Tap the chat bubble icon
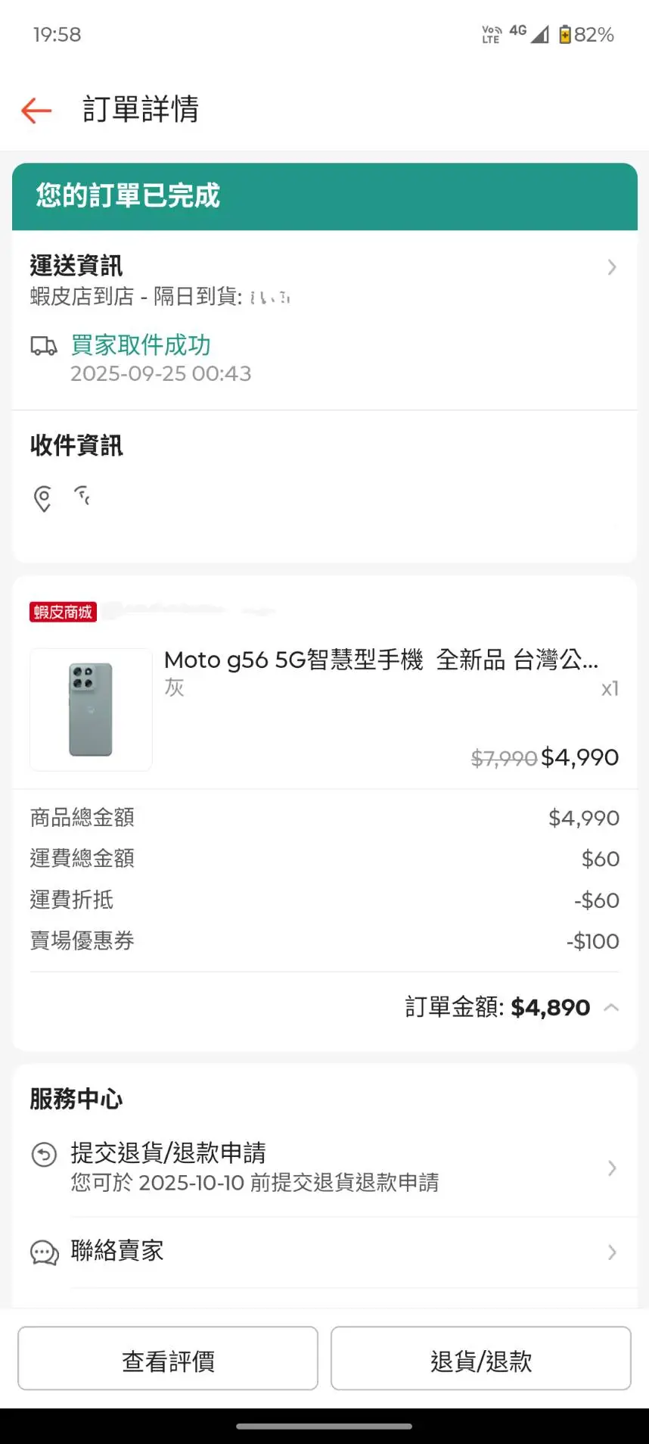Viewport: 649px width, 1444px height. click(x=44, y=1252)
